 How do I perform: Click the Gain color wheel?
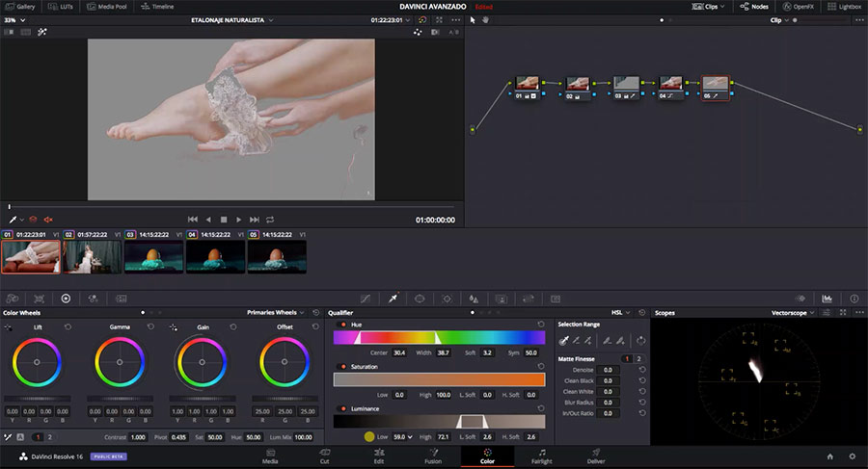(x=203, y=362)
